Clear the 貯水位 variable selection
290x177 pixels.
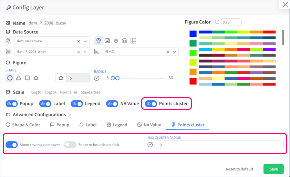pyautogui.click(x=168, y=52)
